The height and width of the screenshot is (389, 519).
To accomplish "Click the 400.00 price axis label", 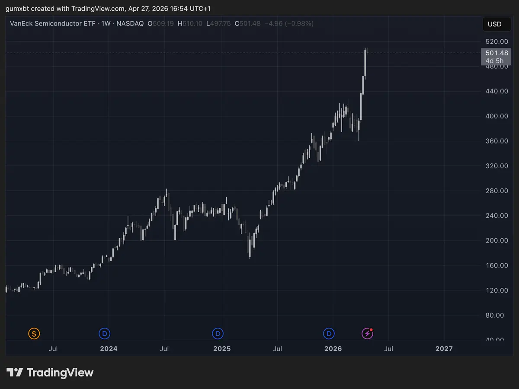I will [x=497, y=116].
